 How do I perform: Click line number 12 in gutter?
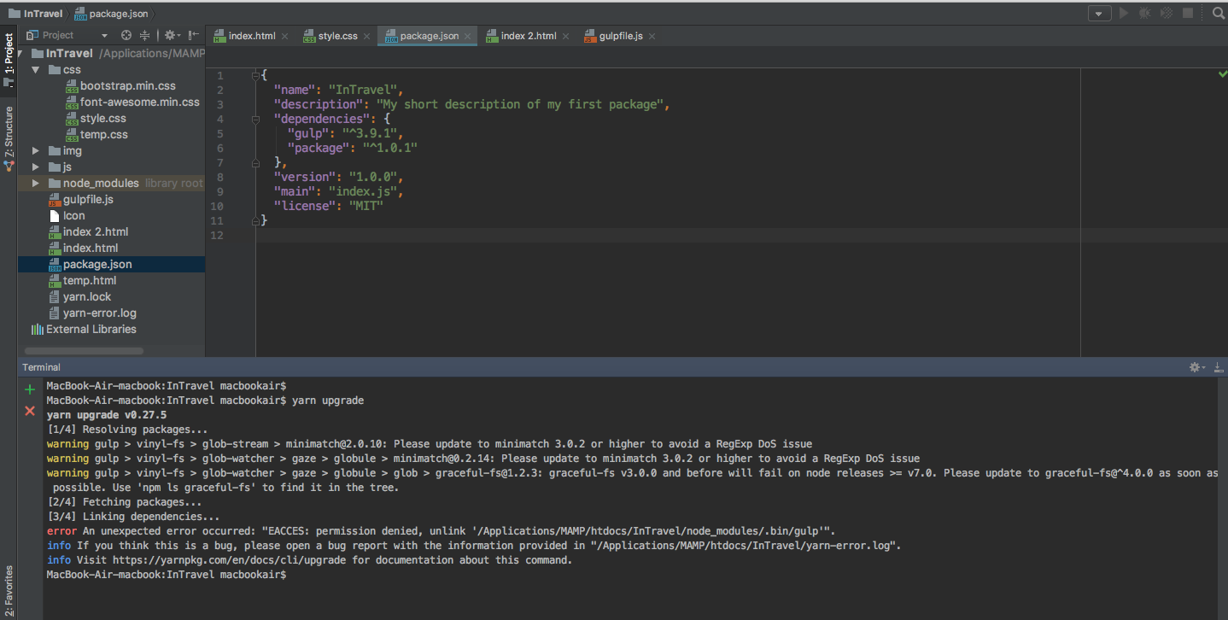pos(218,235)
